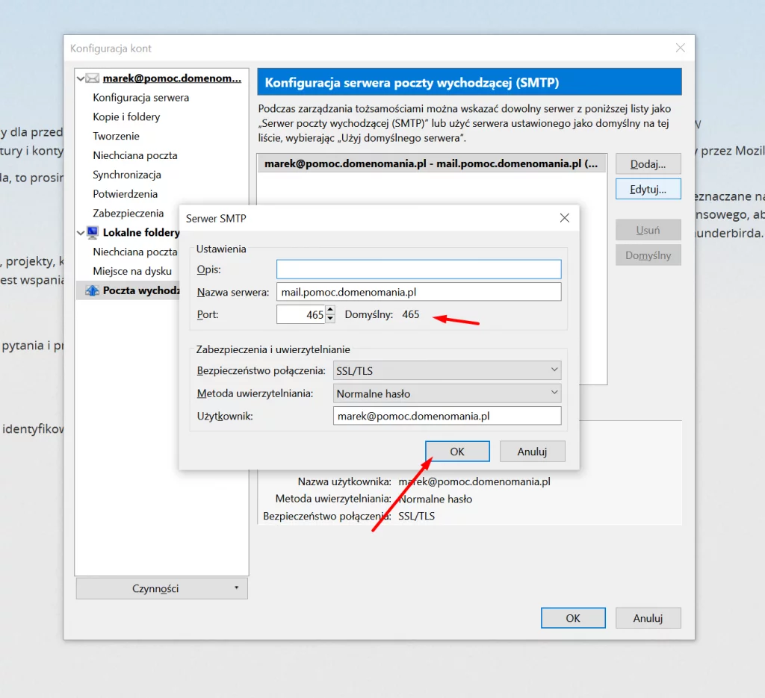Open the Bezpieczeństwo połączenia SSL/TLS dropdown
This screenshot has width=765, height=698.
[x=447, y=370]
